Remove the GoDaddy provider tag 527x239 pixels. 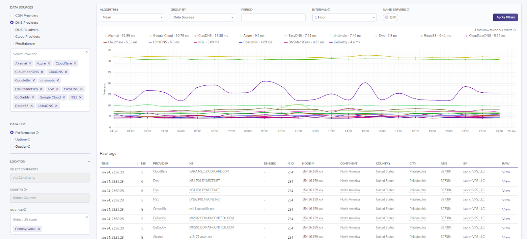point(33,98)
